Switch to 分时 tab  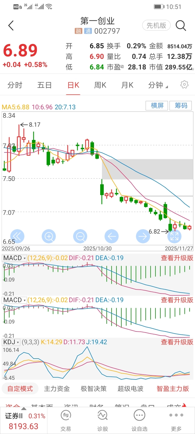click(x=15, y=85)
